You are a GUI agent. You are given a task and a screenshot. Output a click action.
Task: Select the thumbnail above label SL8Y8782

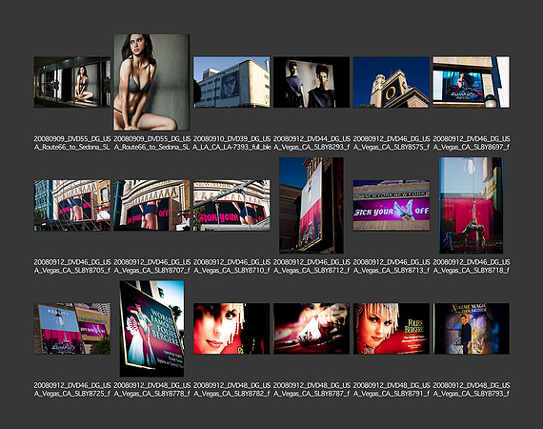pyautogui.click(x=231, y=329)
